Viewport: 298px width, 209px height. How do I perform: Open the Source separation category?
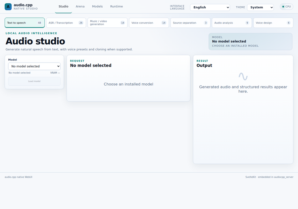click(190, 23)
